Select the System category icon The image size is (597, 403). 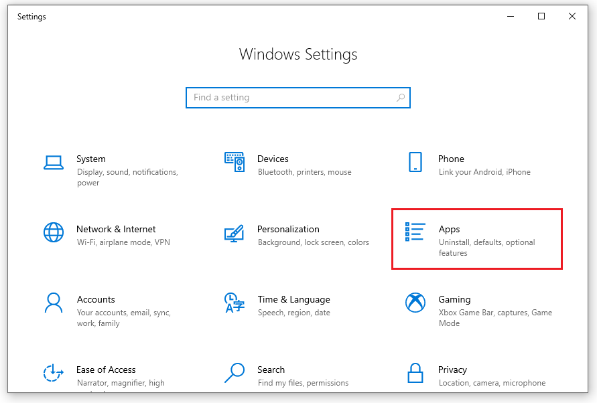point(53,164)
